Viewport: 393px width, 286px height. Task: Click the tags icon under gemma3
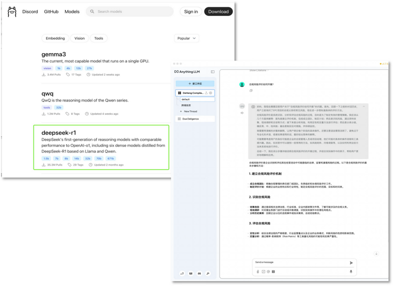pyautogui.click(x=68, y=74)
